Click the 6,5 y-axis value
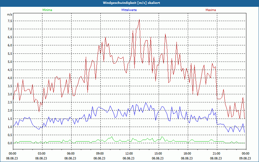 pyautogui.click(x=10, y=37)
